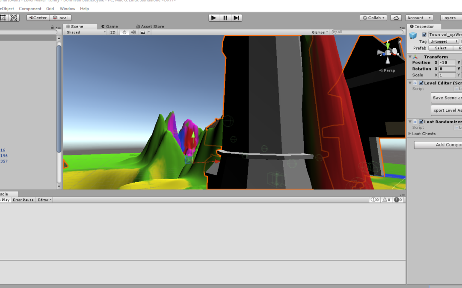Toggle console warnings count
The height and width of the screenshot is (288, 462).
386,200
